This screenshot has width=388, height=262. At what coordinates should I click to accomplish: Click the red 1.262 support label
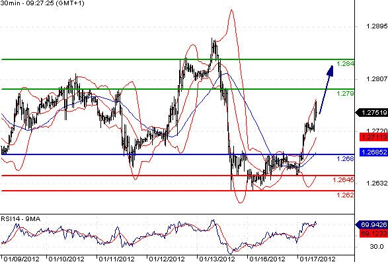[x=345, y=195]
